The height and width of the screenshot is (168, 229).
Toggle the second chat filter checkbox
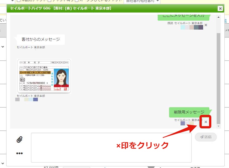[50, 1]
